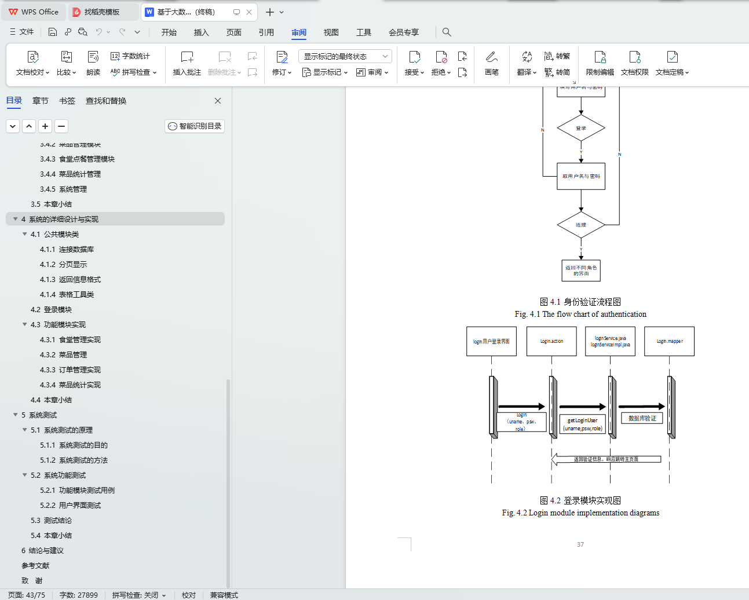Image resolution: width=749 pixels, height=600 pixels.
Task: Click 智能识别目录 smart outline button
Action: click(195, 126)
